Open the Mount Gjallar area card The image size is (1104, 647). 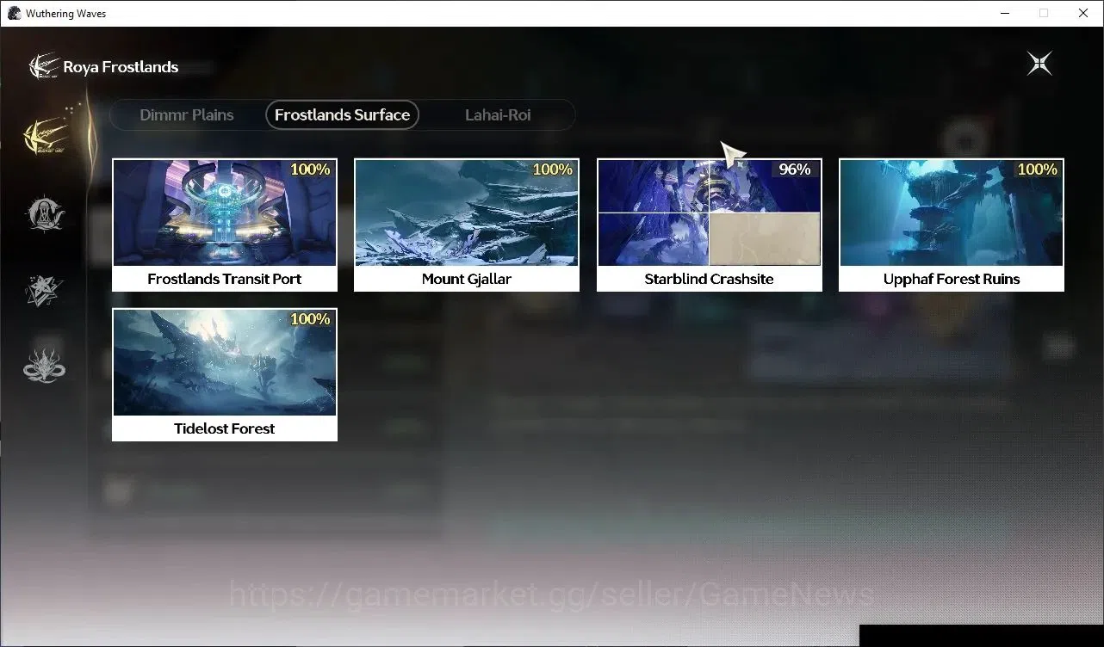[x=467, y=225]
